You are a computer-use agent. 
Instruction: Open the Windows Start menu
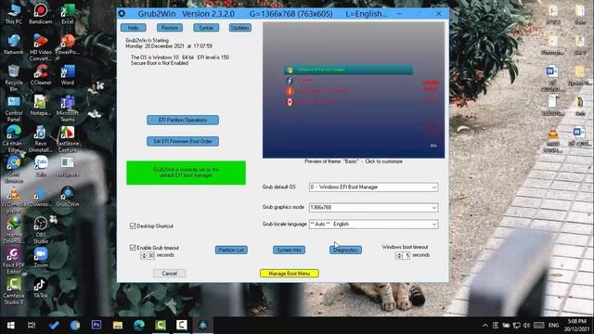tap(10, 326)
